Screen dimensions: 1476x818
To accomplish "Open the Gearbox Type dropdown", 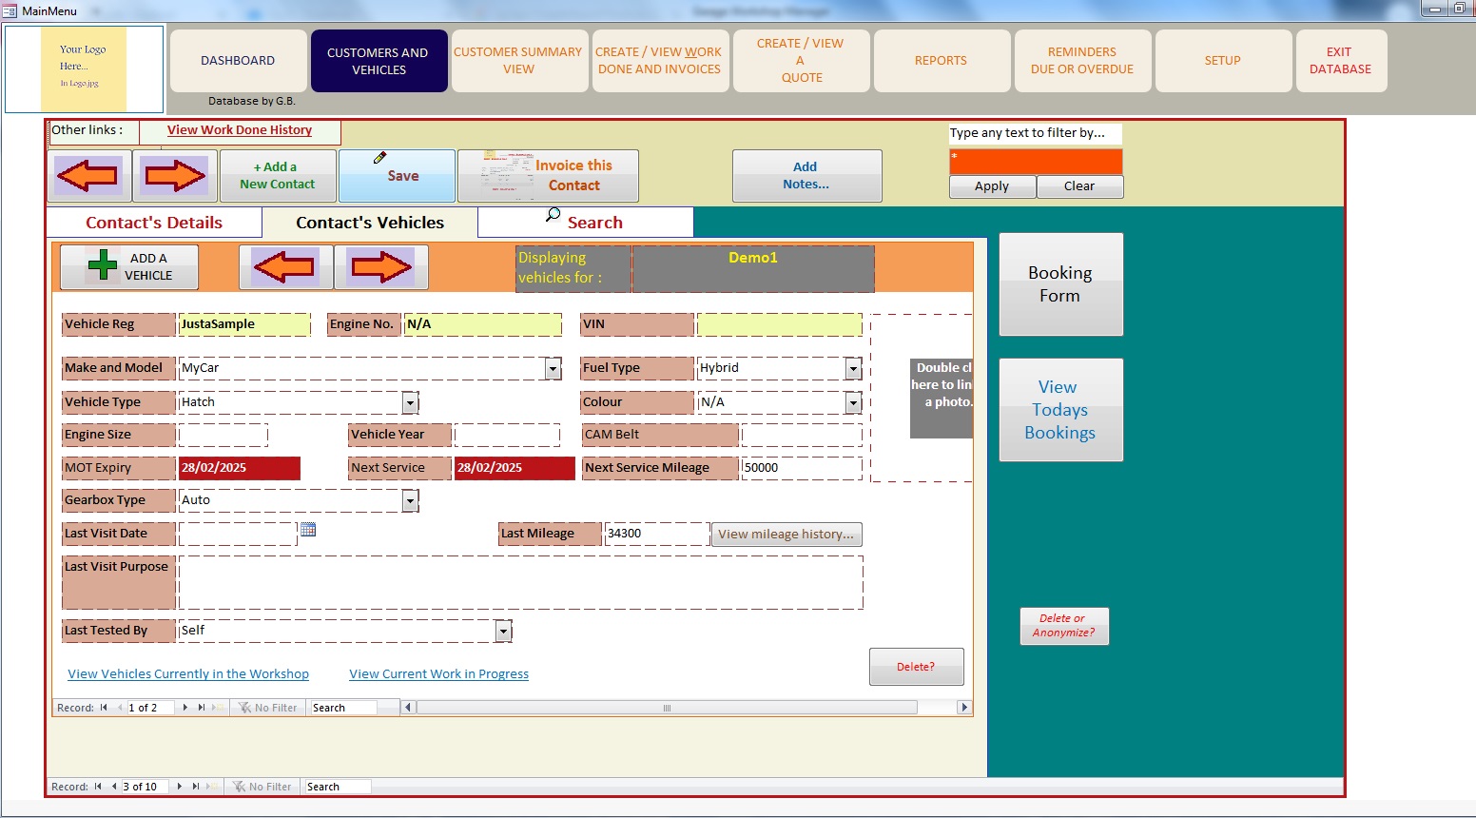I will (410, 501).
